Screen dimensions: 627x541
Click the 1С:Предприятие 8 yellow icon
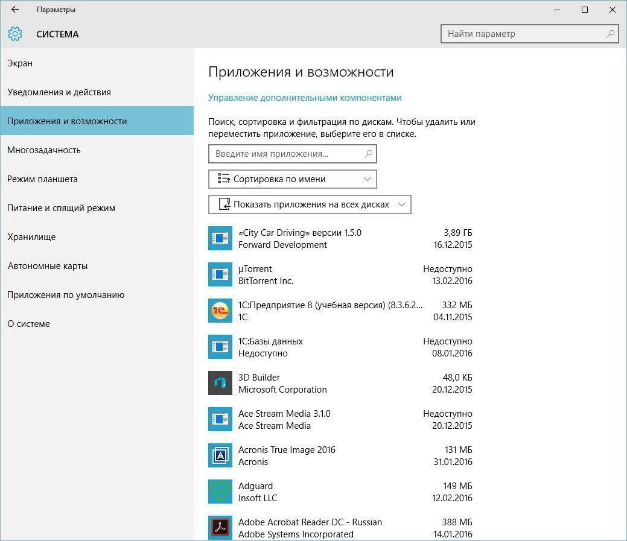click(220, 311)
